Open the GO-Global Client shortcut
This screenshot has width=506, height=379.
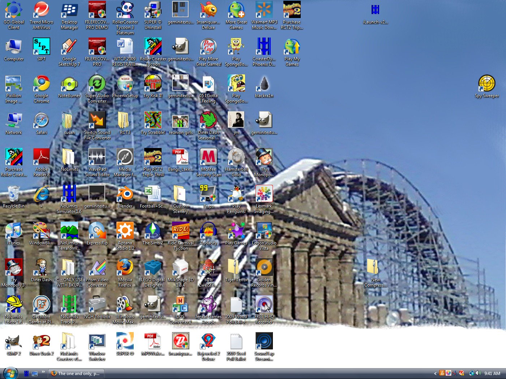click(14, 15)
